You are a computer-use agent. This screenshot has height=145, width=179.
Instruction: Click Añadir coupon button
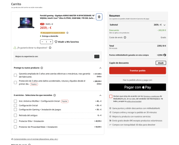coord(161,63)
